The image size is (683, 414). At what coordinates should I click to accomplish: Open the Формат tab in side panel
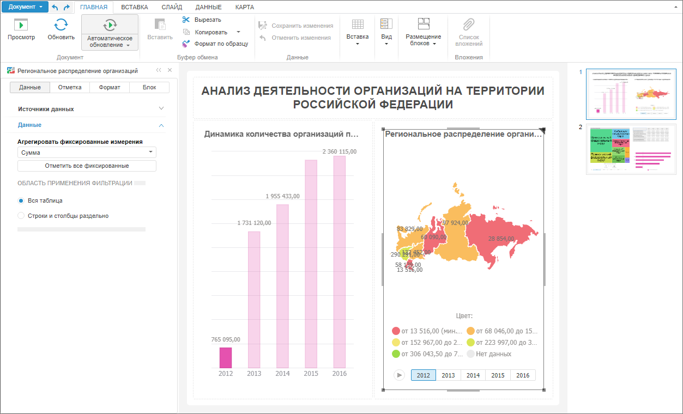(110, 87)
